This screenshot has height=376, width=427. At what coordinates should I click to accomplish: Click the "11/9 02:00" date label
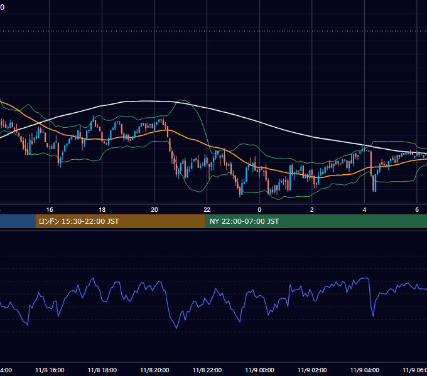click(x=312, y=370)
